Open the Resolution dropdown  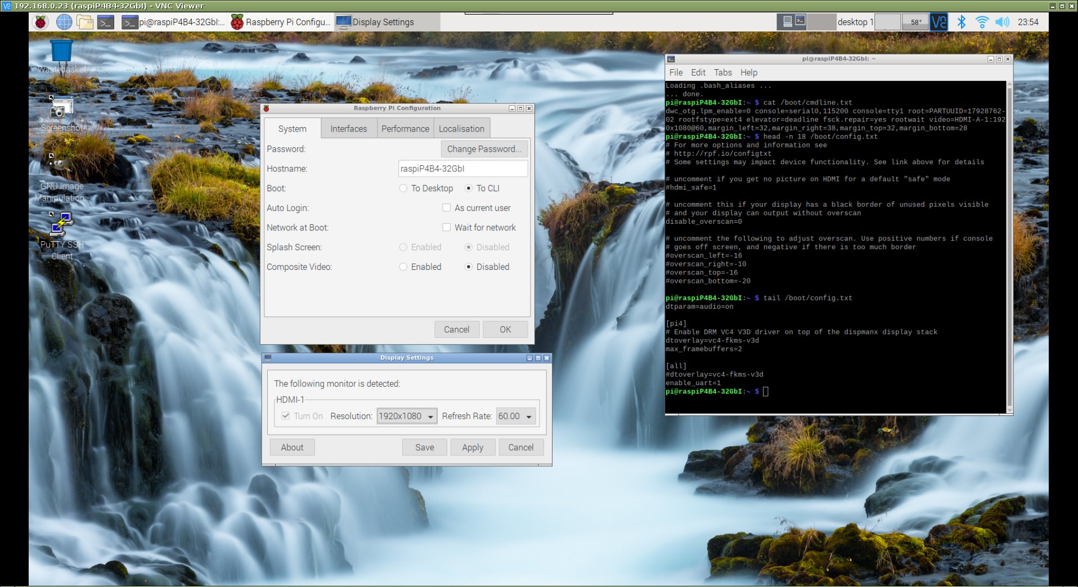(x=407, y=416)
